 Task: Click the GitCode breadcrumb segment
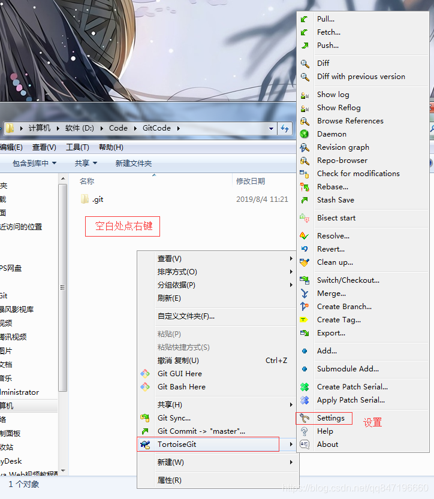(156, 128)
